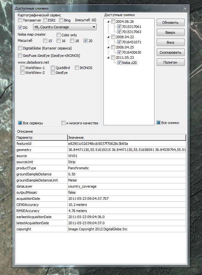Open the Country Coverage dropdown
The image size is (202, 275).
65,27
